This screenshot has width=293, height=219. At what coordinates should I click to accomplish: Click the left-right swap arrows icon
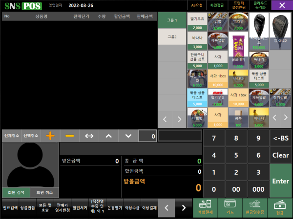(x=89, y=136)
